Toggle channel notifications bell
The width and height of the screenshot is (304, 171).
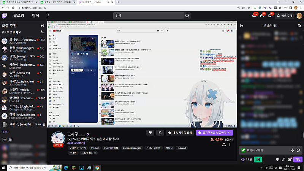click(160, 133)
